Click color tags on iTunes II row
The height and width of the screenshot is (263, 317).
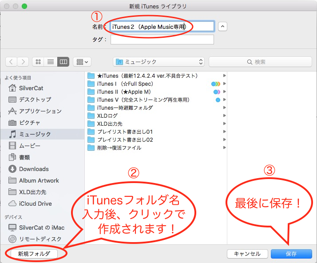pyautogui.click(x=217, y=92)
